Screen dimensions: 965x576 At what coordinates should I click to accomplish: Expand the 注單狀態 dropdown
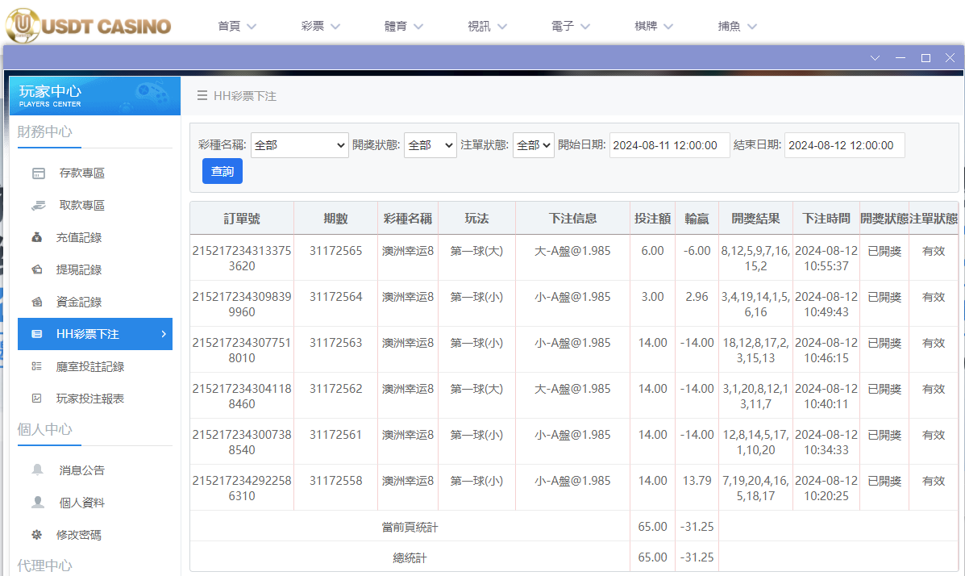(533, 145)
